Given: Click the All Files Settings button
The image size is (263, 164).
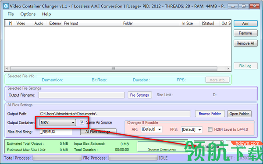Looking at the screenshot, I should click(x=98, y=132).
